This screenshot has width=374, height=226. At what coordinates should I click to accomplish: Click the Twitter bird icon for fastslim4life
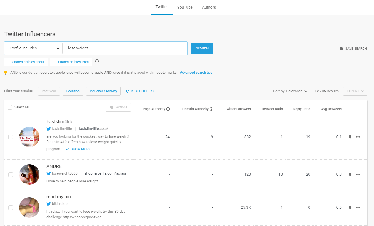click(x=49, y=129)
